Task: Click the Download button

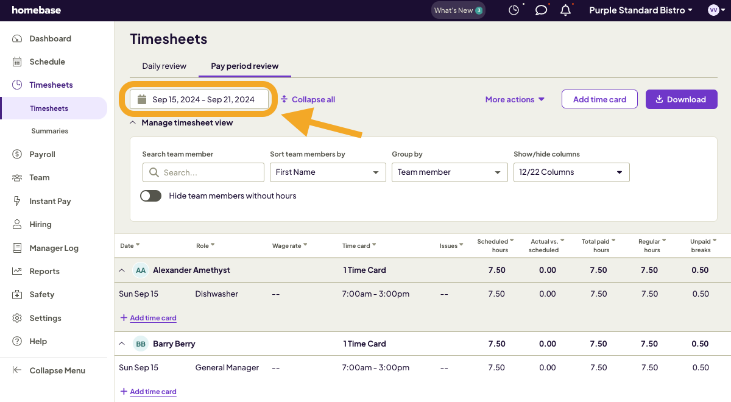Action: point(681,99)
